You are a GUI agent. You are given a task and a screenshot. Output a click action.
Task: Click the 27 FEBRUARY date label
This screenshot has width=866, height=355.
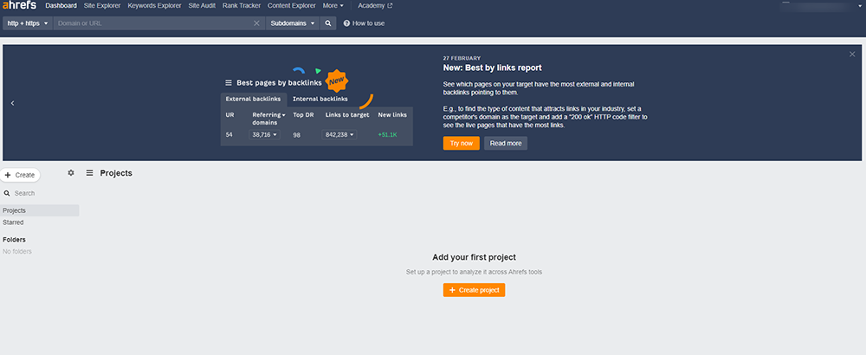point(462,58)
